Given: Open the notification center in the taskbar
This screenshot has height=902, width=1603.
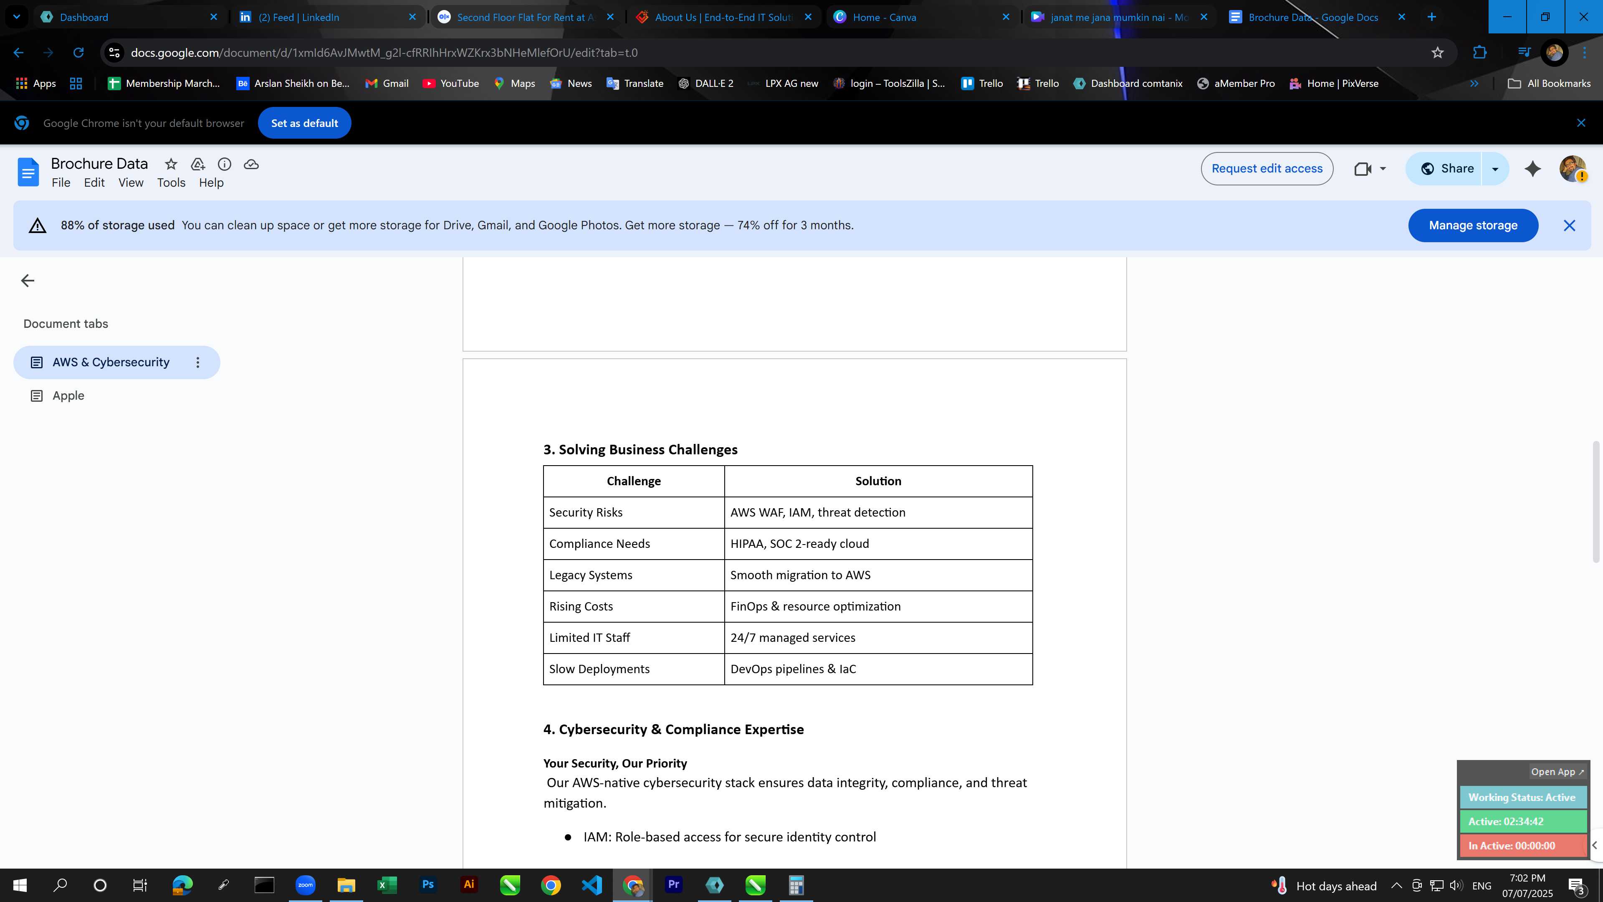Looking at the screenshot, I should [1576, 885].
